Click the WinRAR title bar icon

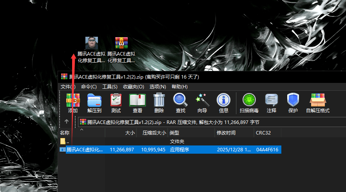point(64,77)
